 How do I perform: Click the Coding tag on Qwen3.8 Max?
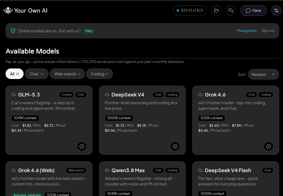[172, 170]
